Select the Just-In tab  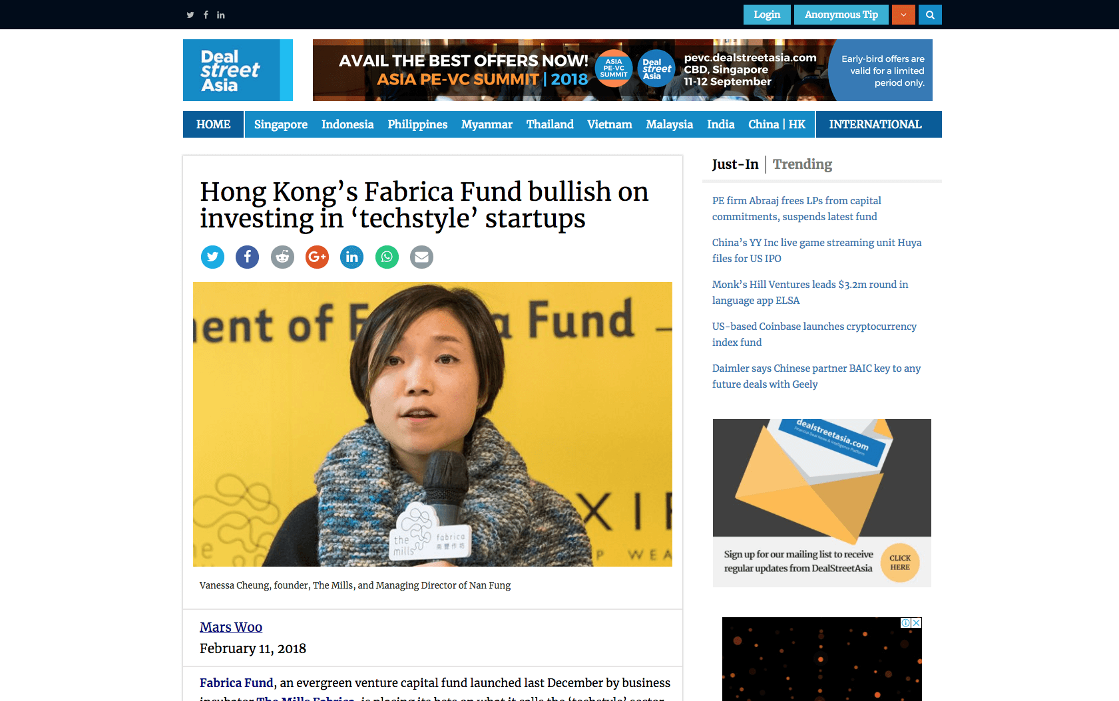click(735, 164)
